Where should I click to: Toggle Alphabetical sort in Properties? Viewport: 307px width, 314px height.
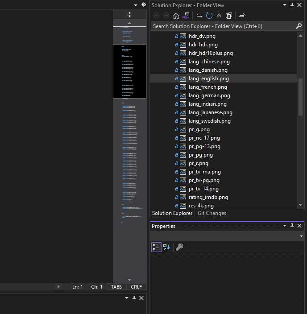tap(166, 247)
